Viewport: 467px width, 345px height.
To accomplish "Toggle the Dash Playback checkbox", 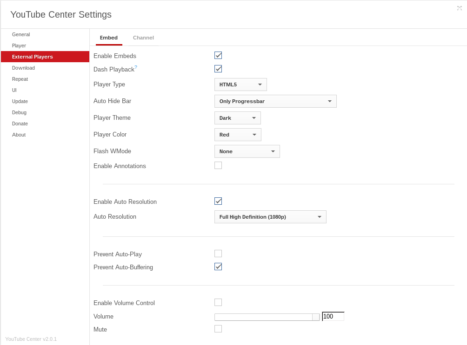I will coord(218,69).
